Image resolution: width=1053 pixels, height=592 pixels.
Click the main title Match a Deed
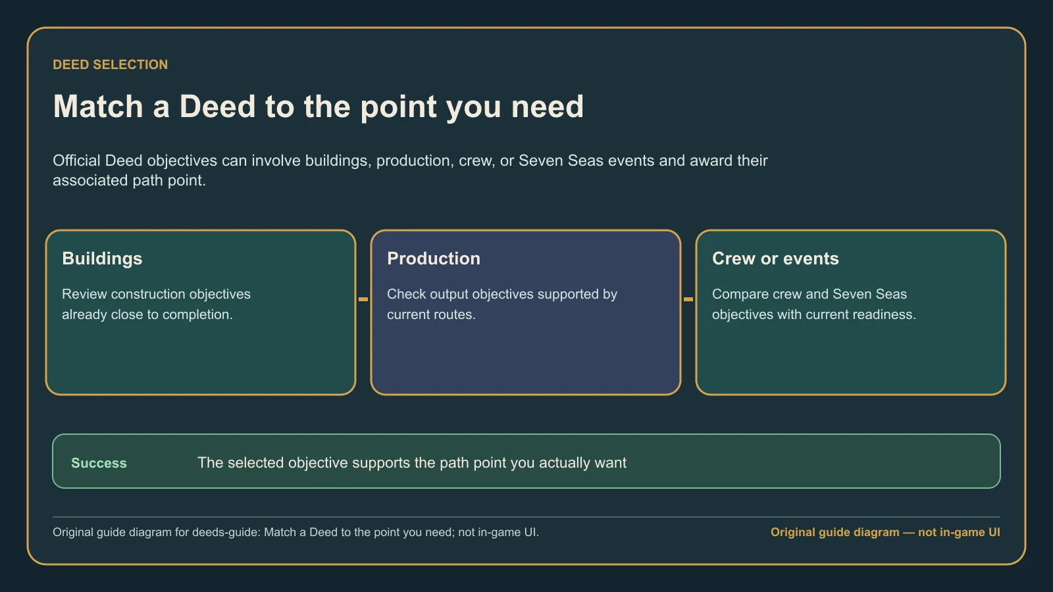pos(319,107)
